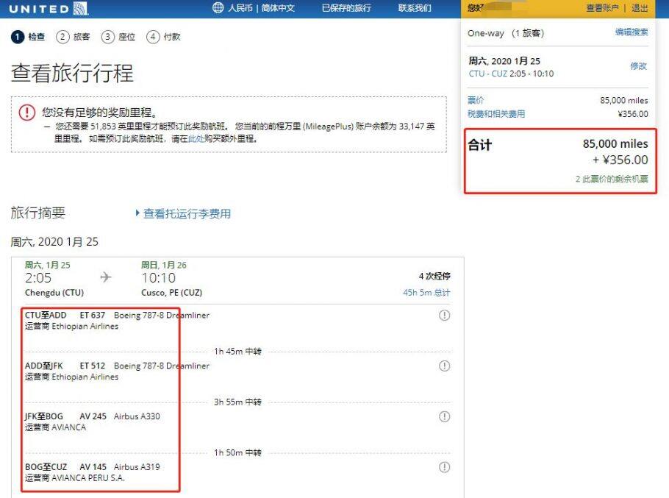
Task: Click 修改 next to the flight date
Action: pos(639,65)
